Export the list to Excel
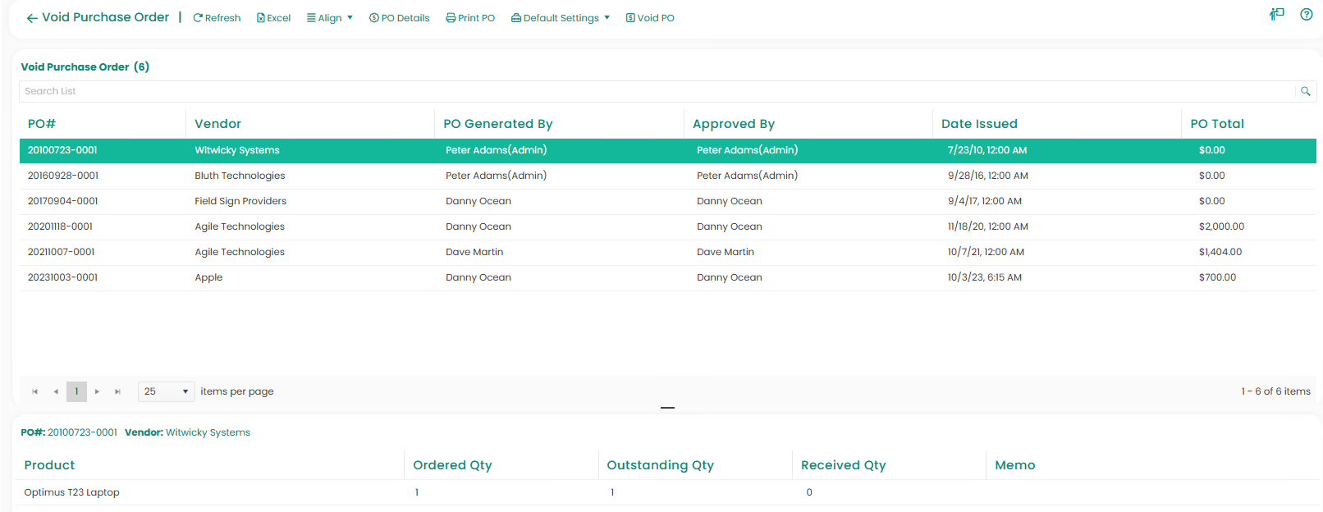This screenshot has width=1323, height=512. (273, 18)
